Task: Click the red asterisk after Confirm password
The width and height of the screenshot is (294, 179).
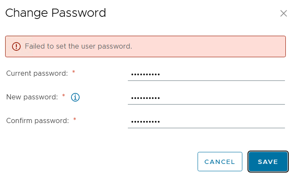Action: coord(74,120)
